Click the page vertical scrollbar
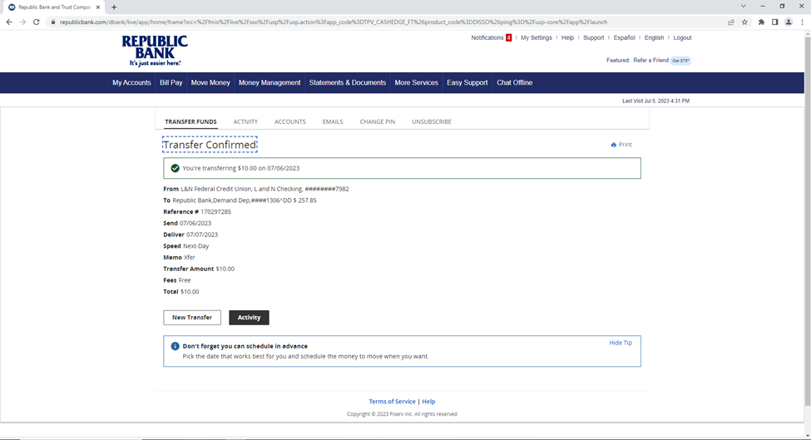The width and height of the screenshot is (811, 440). (x=808, y=220)
